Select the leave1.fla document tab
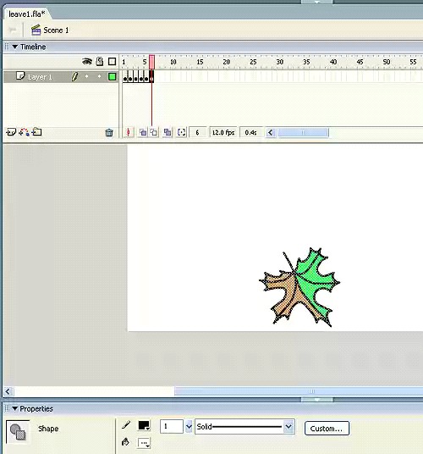Viewport: 423px width, 454px height. [x=26, y=14]
